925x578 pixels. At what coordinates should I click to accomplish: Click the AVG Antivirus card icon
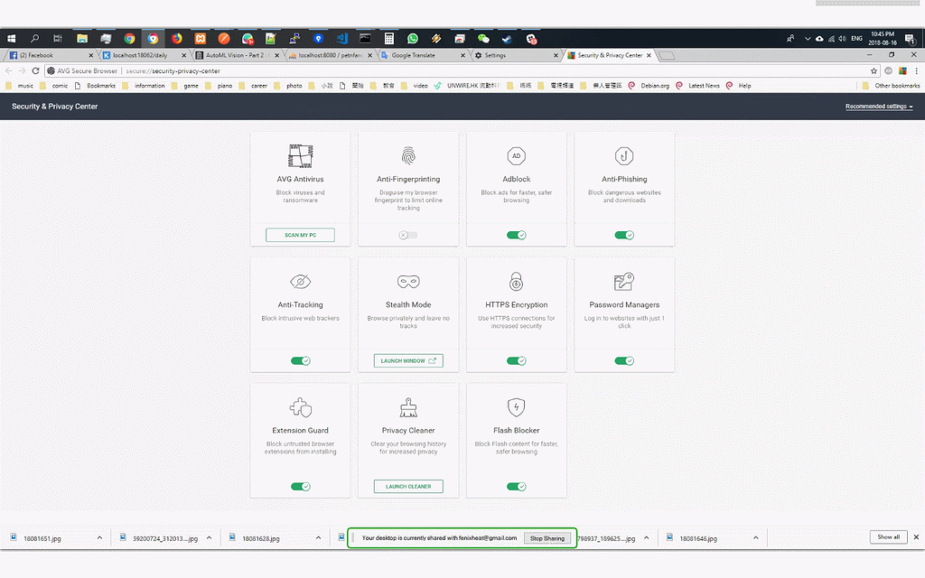[x=300, y=155]
